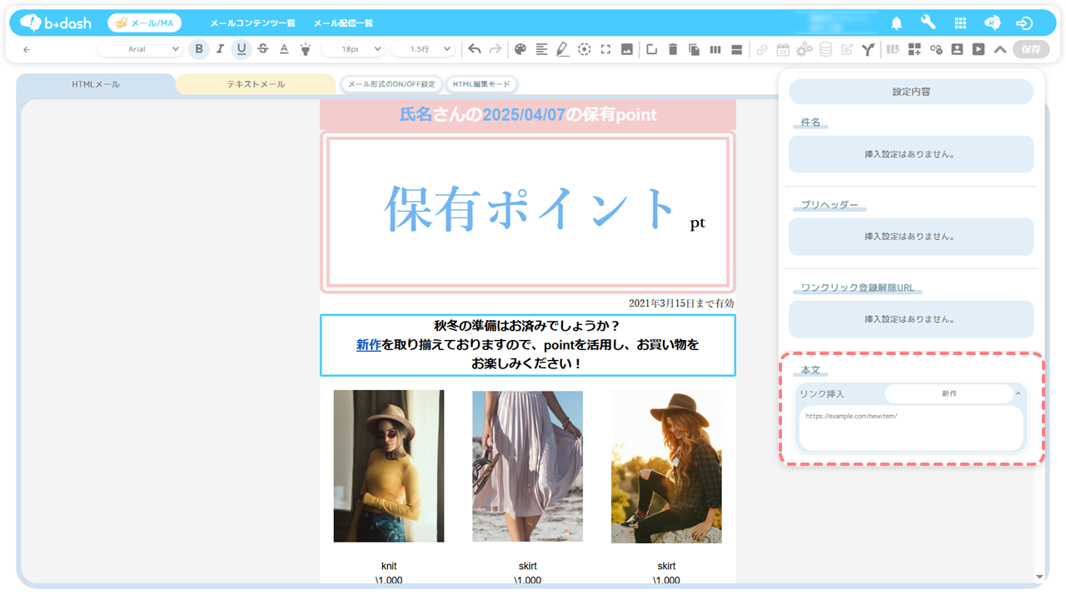Click the email heading text 氏名さんの…保有point
Image resolution: width=1066 pixels, height=600 pixels.
(528, 115)
